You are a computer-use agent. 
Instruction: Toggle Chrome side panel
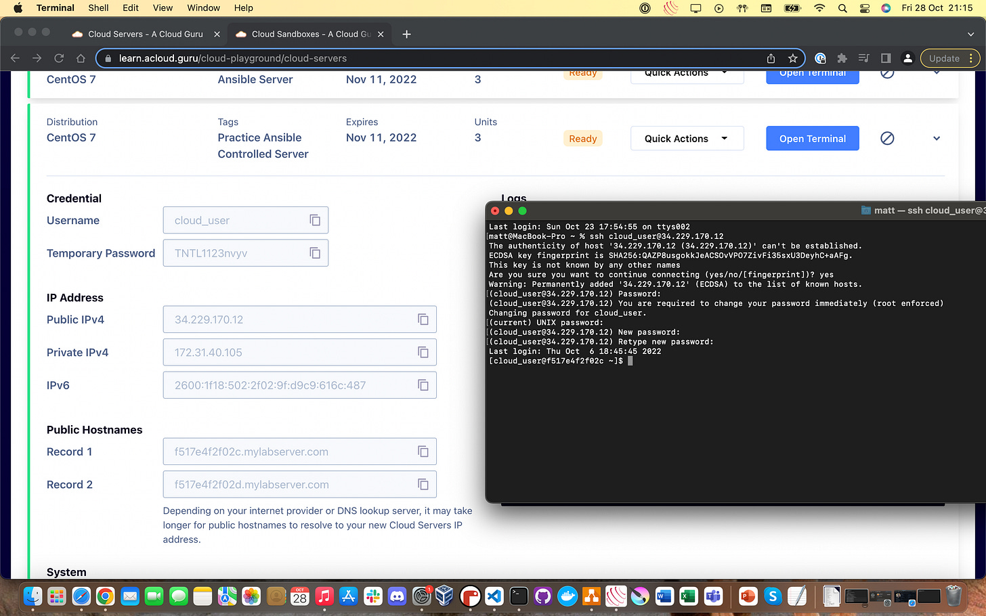(886, 58)
